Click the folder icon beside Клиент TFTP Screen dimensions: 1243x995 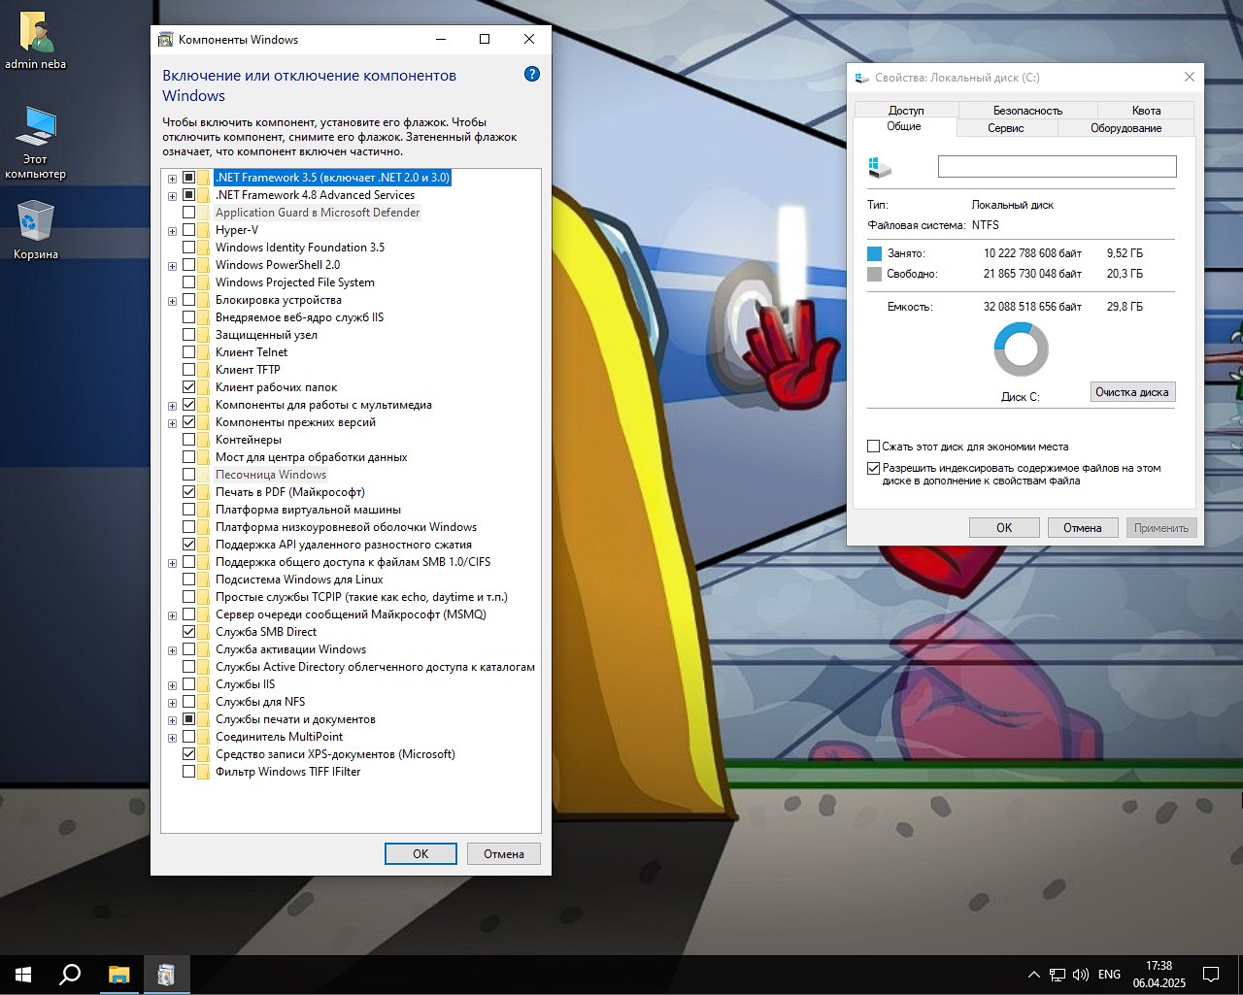click(x=204, y=370)
